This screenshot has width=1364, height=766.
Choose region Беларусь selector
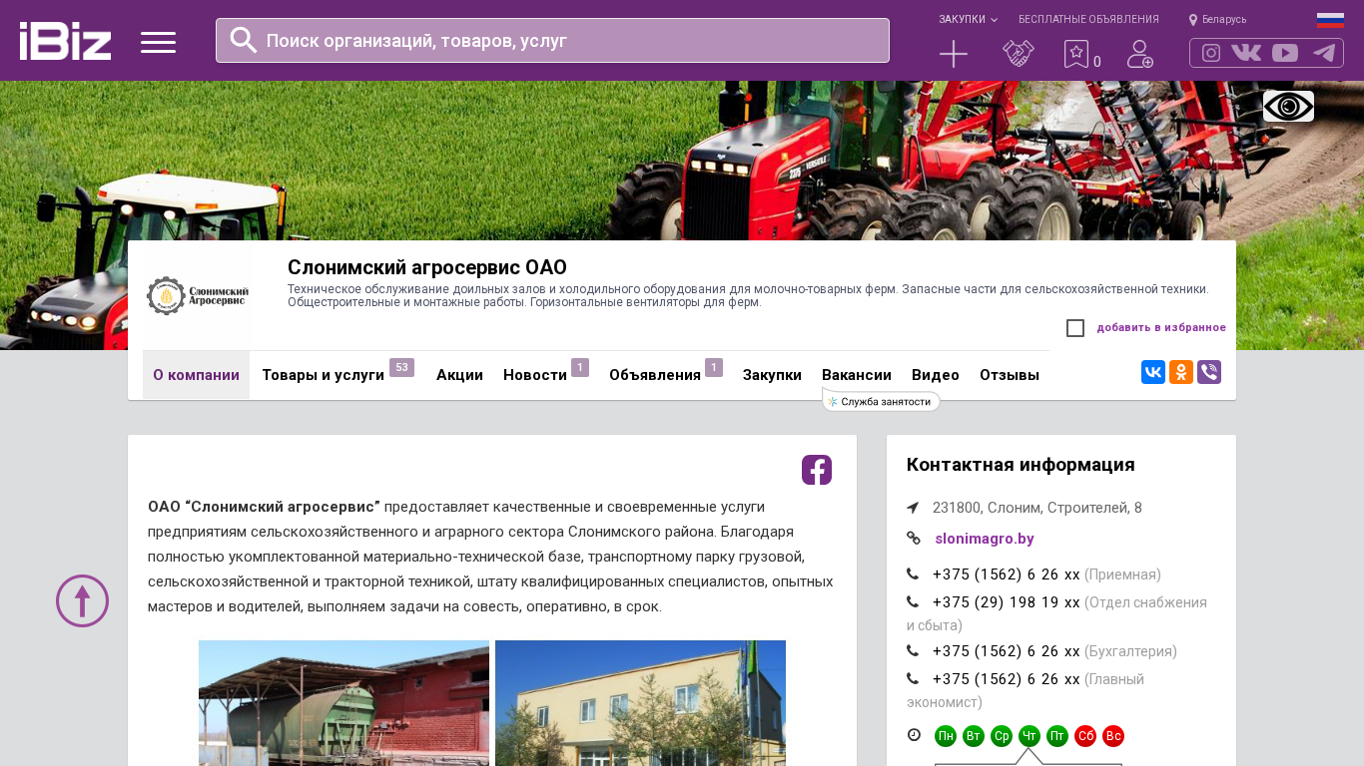click(x=1217, y=20)
